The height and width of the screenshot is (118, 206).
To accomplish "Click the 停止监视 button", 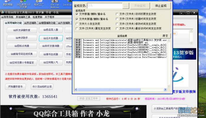I will coord(161,6).
